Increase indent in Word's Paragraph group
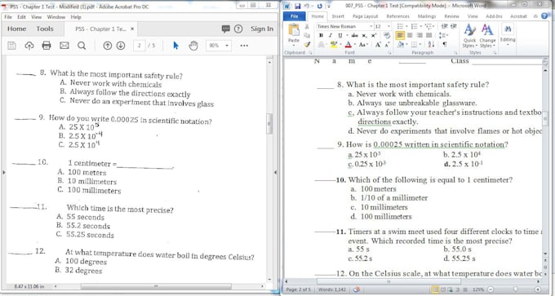Screen dimensions: 555x296 pyautogui.click(x=453, y=27)
